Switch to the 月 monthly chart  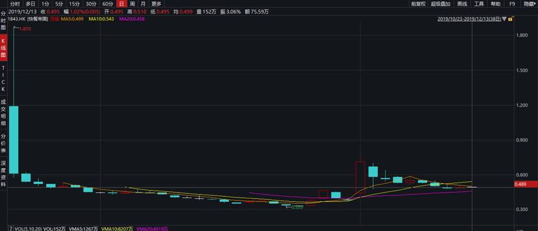pyautogui.click(x=143, y=4)
